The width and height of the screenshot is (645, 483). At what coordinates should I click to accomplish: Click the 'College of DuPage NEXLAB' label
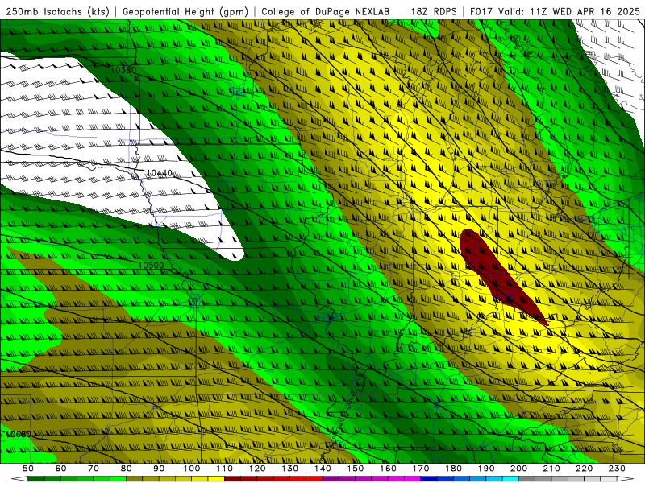[326, 12]
